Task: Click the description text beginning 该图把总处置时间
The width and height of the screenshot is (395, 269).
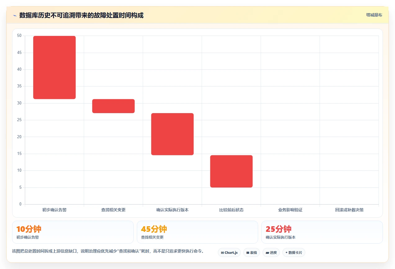Action: [109, 251]
